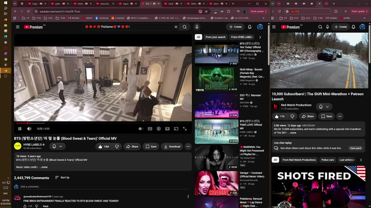Viewport: 371px width, 208px height.
Task: Start voice search in Red Watch window
Action: pos(328,27)
